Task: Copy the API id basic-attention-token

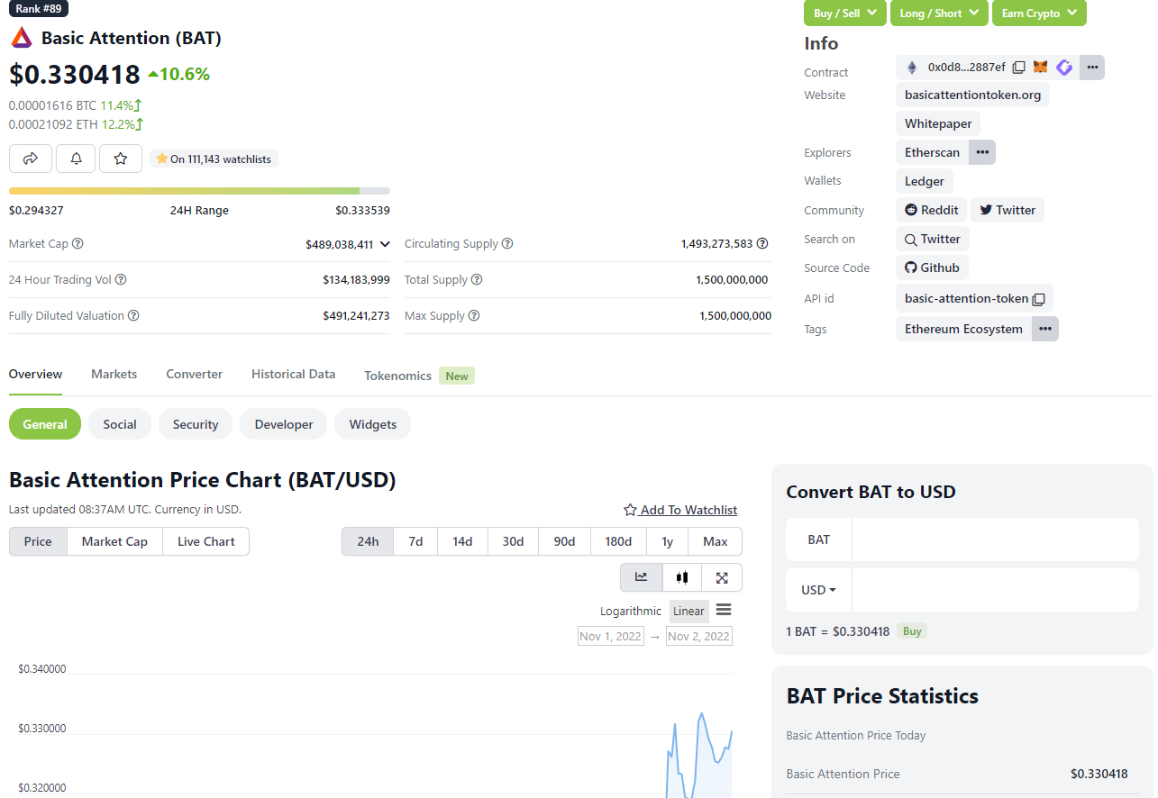Action: click(1038, 299)
